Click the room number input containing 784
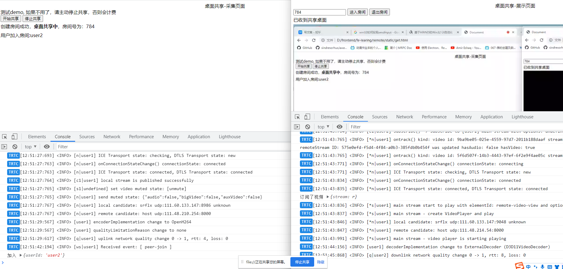The image size is (563, 269). pos(319,12)
